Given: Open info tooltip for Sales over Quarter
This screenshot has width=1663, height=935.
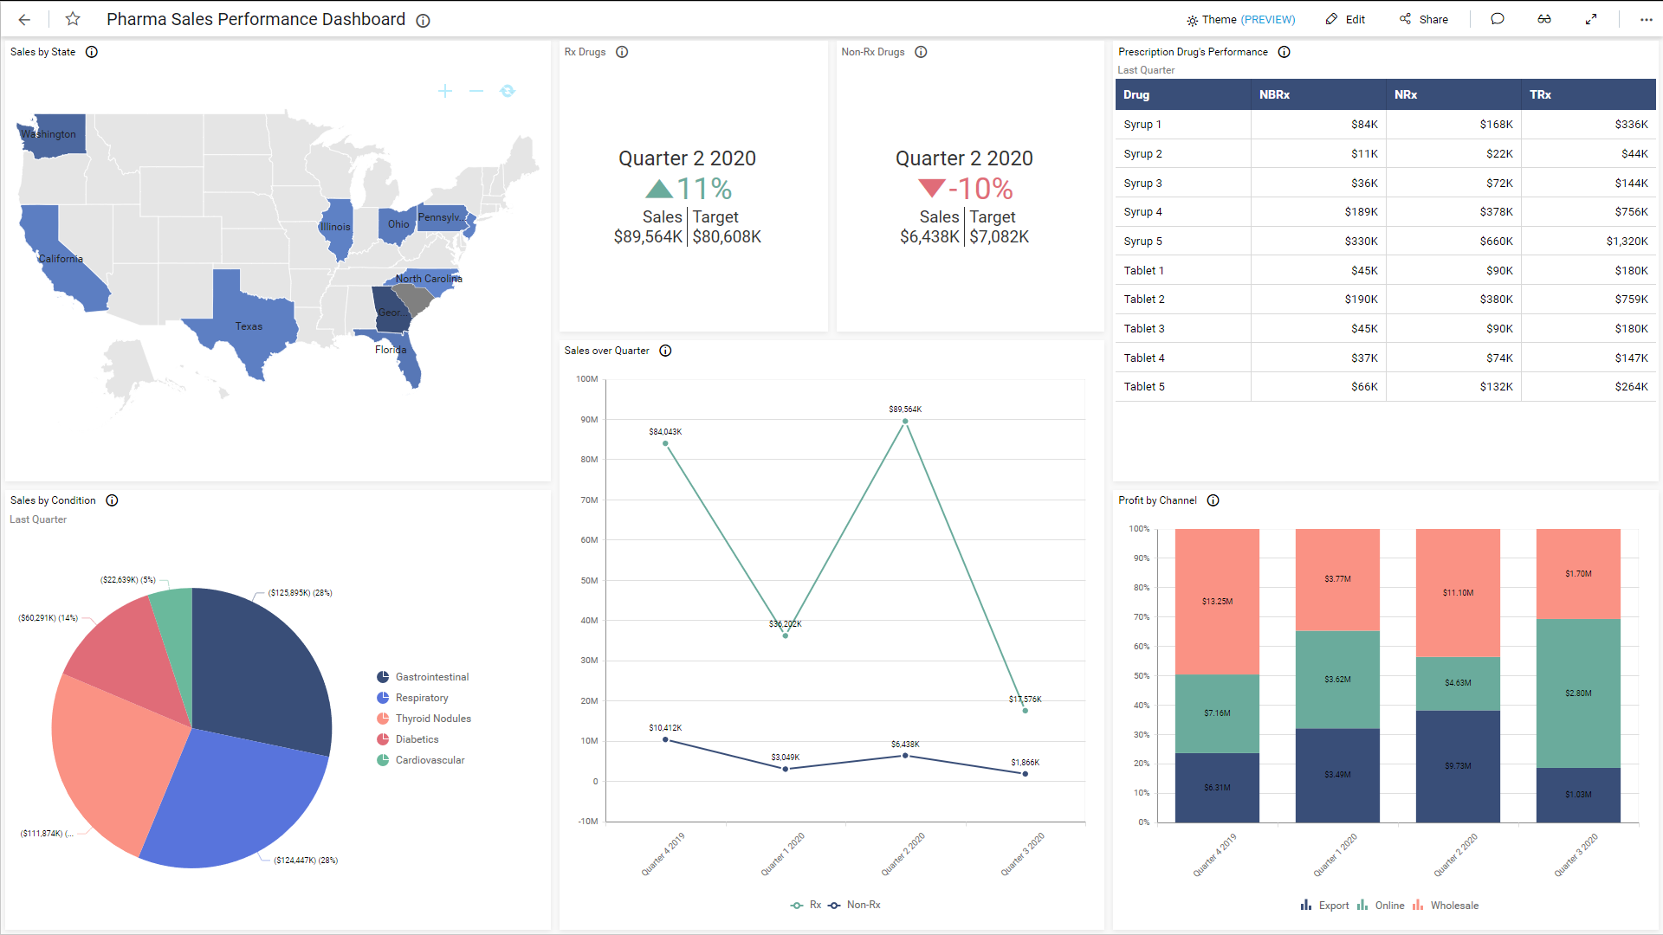Looking at the screenshot, I should coord(665,351).
